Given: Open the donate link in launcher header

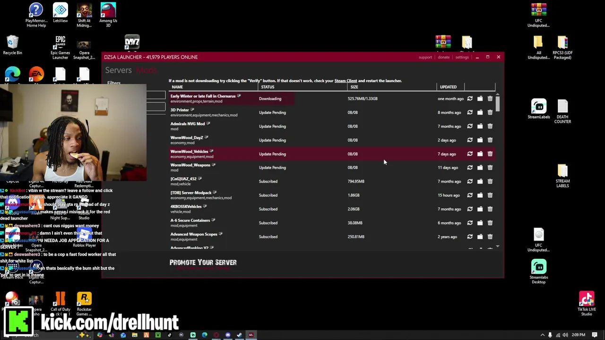Looking at the screenshot, I should [443, 57].
